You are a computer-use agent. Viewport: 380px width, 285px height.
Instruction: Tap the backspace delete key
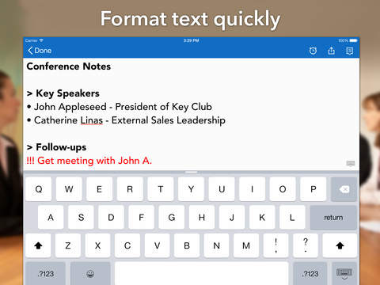[x=344, y=189]
